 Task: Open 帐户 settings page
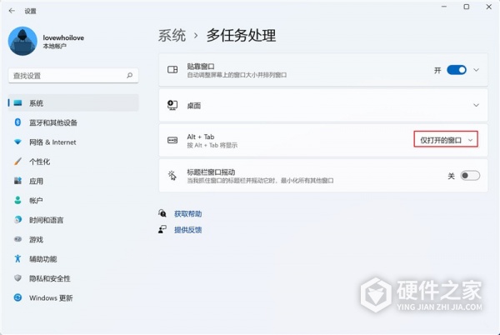(73, 201)
